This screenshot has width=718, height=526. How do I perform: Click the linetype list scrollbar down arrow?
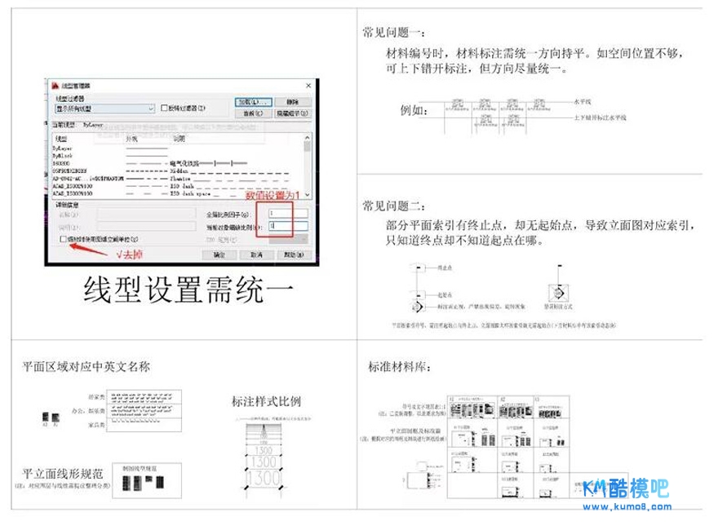tap(307, 195)
